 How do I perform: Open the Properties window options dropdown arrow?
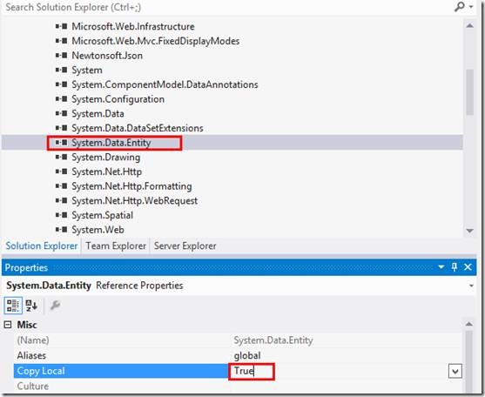[x=441, y=266]
